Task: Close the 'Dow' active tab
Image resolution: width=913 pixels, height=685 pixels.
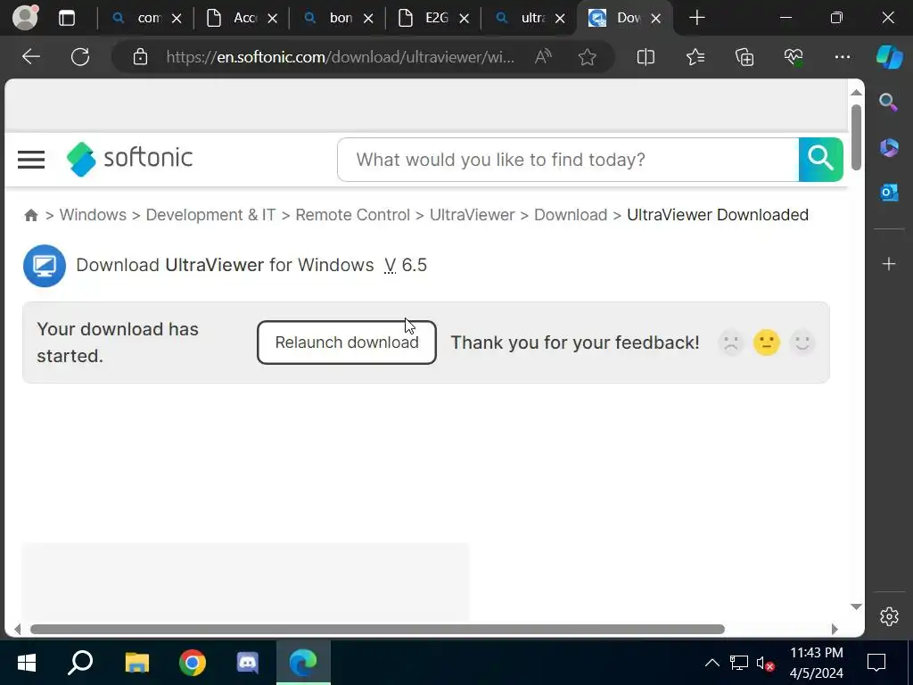Action: click(x=655, y=18)
